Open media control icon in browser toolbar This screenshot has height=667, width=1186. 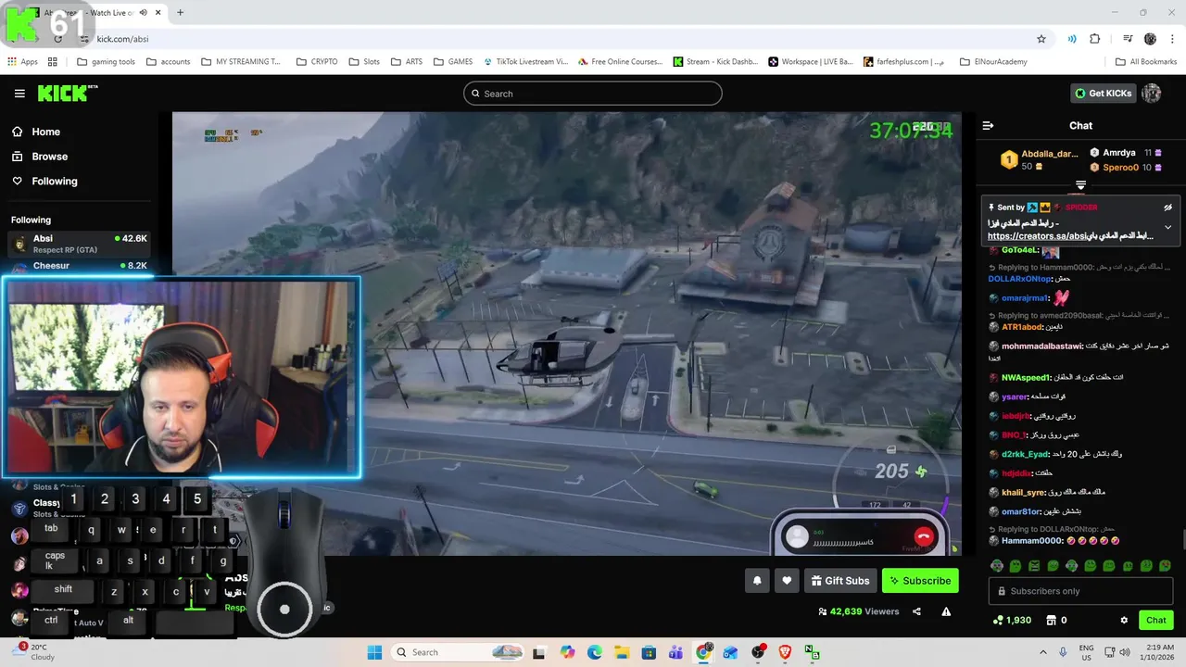tap(1128, 39)
